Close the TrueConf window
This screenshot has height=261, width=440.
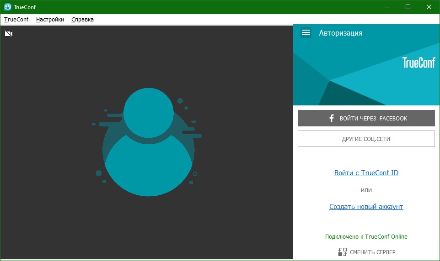click(x=429, y=7)
